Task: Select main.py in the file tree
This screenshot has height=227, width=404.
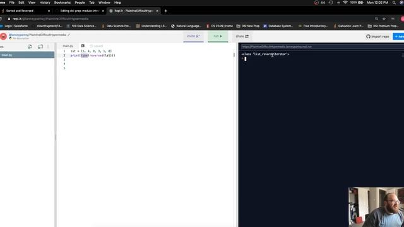Action: [x=27, y=55]
